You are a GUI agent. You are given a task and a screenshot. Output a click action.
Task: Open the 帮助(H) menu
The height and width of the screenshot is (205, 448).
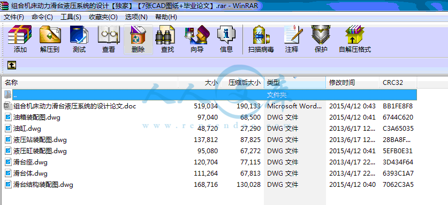(166, 17)
